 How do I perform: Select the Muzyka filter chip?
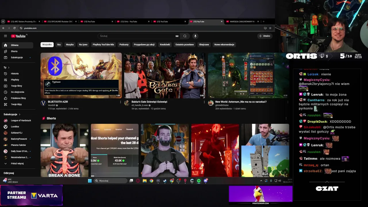coord(70,45)
